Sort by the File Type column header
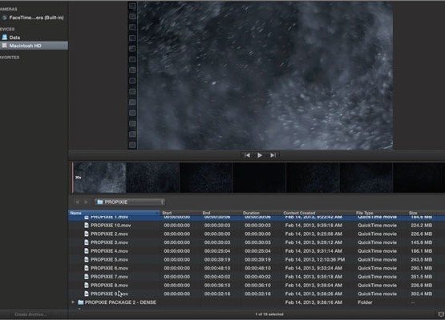Image resolution: width=445 pixels, height=320 pixels. click(x=364, y=213)
